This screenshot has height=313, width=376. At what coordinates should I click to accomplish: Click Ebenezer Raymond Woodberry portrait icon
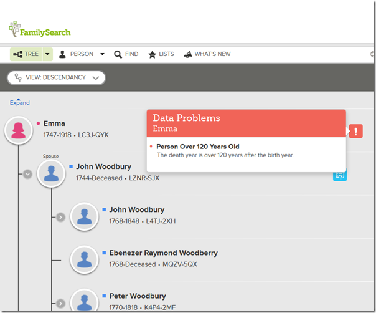[x=85, y=259]
